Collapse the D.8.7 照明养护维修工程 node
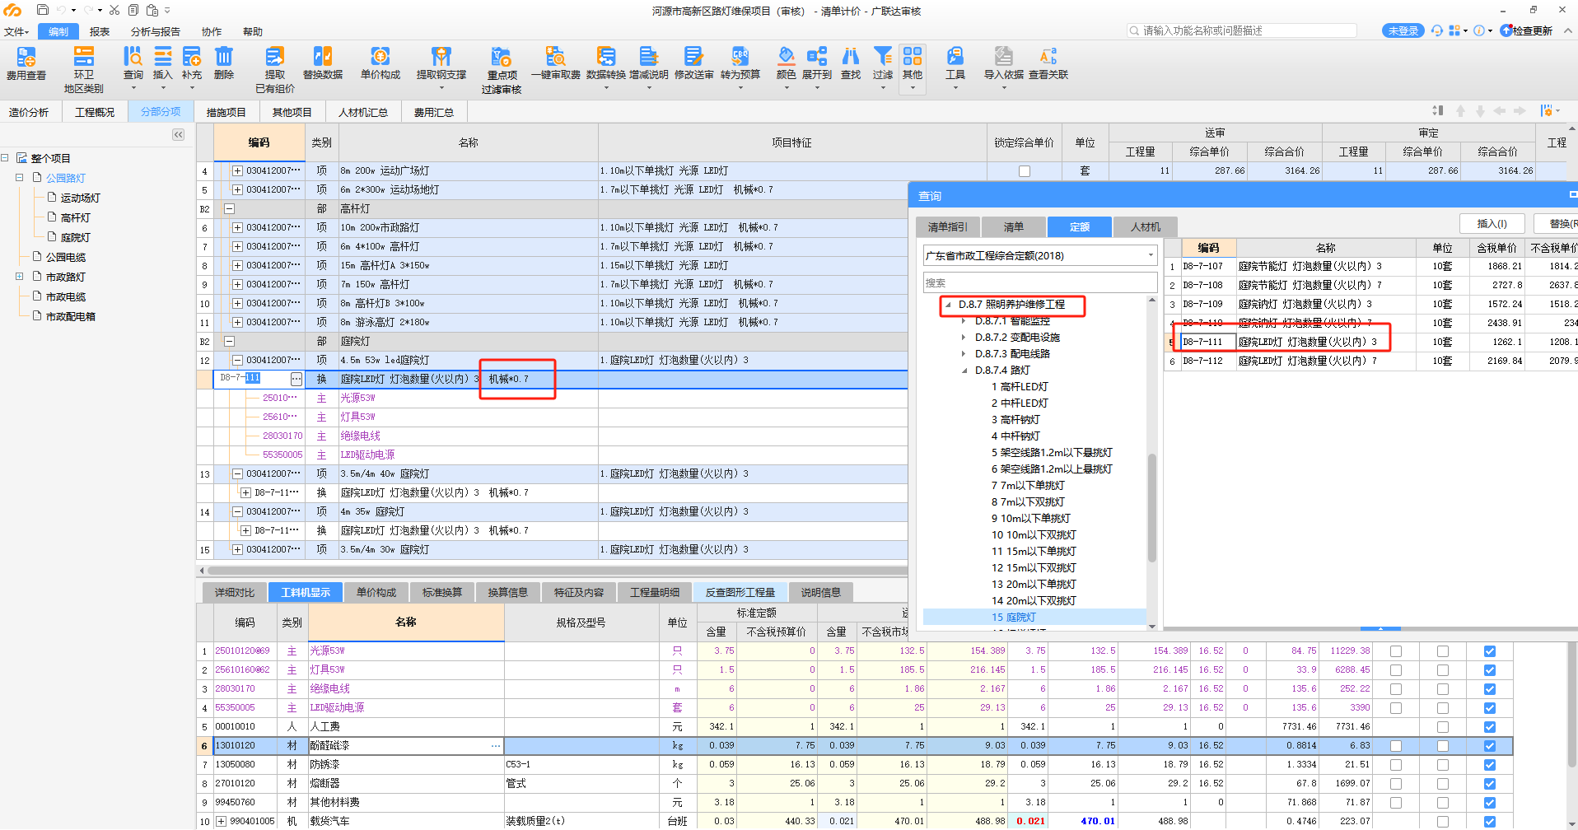This screenshot has height=830, width=1578. click(948, 305)
